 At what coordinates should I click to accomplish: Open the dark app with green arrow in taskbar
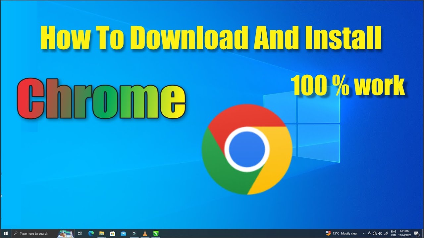pos(134,233)
